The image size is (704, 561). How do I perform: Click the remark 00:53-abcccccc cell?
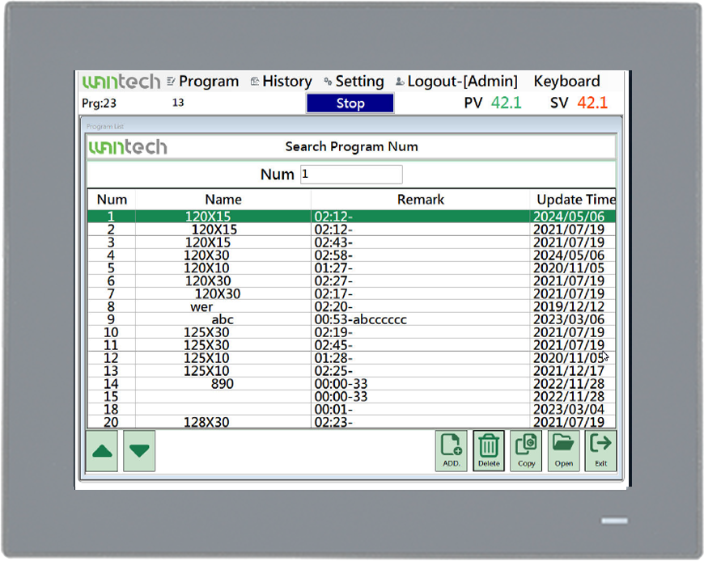tap(420, 320)
